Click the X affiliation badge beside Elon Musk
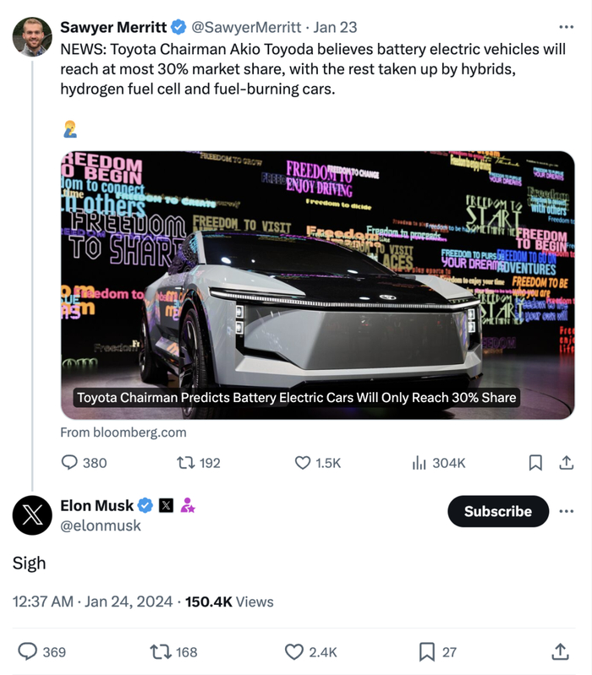Screen dimensions: 592x675 pos(167,505)
